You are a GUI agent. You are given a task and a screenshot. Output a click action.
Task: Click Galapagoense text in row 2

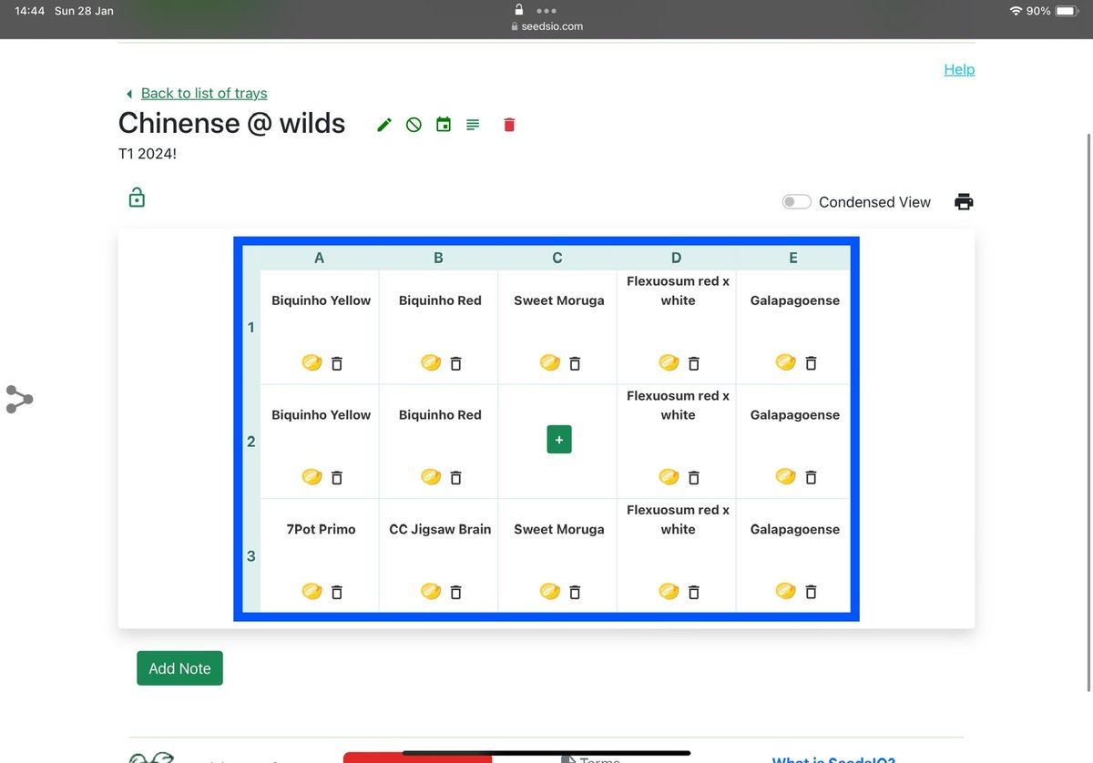(795, 414)
